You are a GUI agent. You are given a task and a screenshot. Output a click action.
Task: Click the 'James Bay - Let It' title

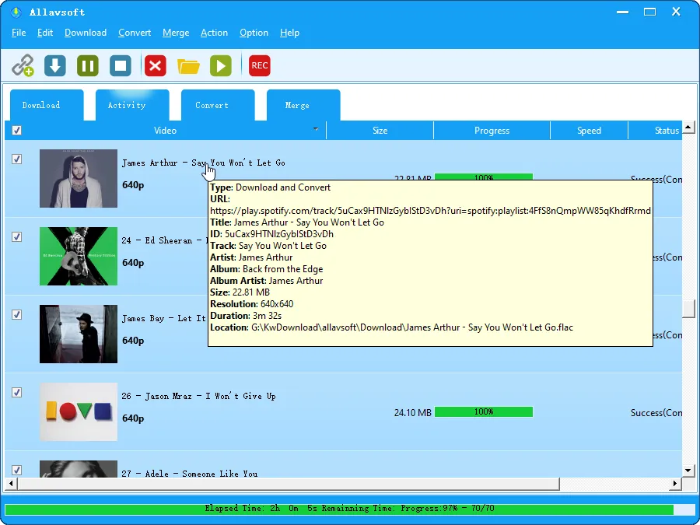(x=164, y=318)
